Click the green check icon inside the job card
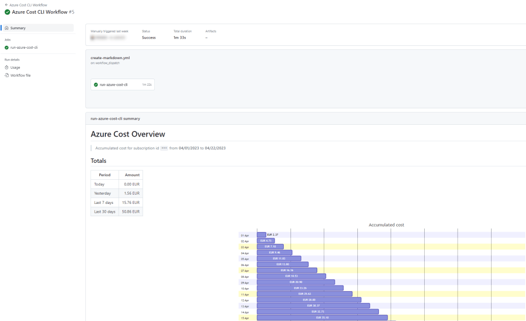 point(96,84)
